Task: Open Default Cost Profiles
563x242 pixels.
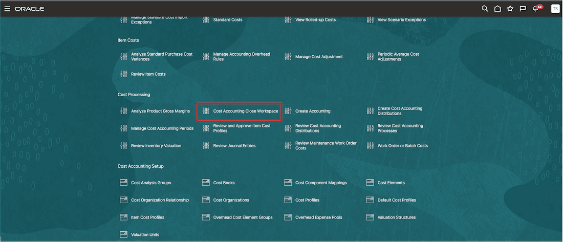Action: [397, 200]
